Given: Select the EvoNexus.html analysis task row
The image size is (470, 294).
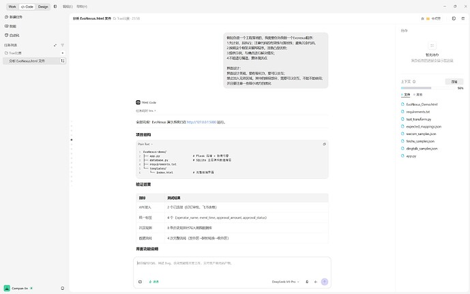Looking at the screenshot, I should point(34,61).
